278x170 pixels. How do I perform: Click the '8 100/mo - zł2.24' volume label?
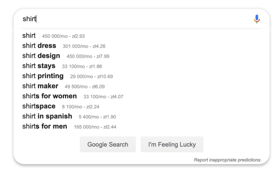point(81,107)
